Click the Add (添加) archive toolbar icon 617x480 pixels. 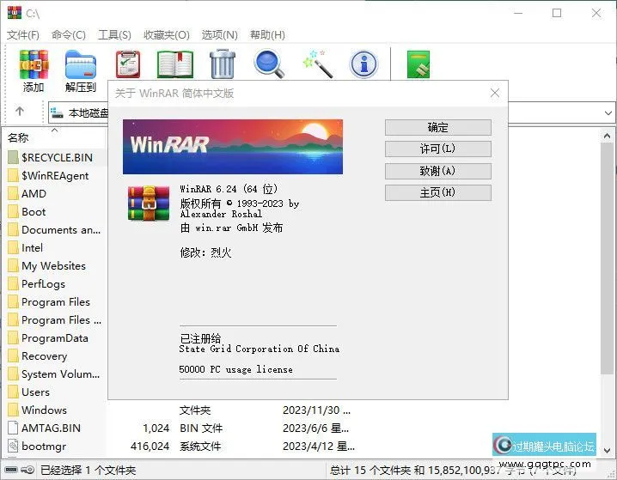(x=34, y=66)
